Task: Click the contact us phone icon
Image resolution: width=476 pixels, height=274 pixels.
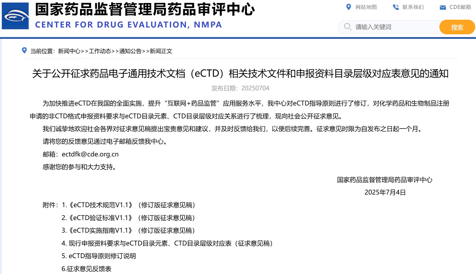Action: [396, 7]
